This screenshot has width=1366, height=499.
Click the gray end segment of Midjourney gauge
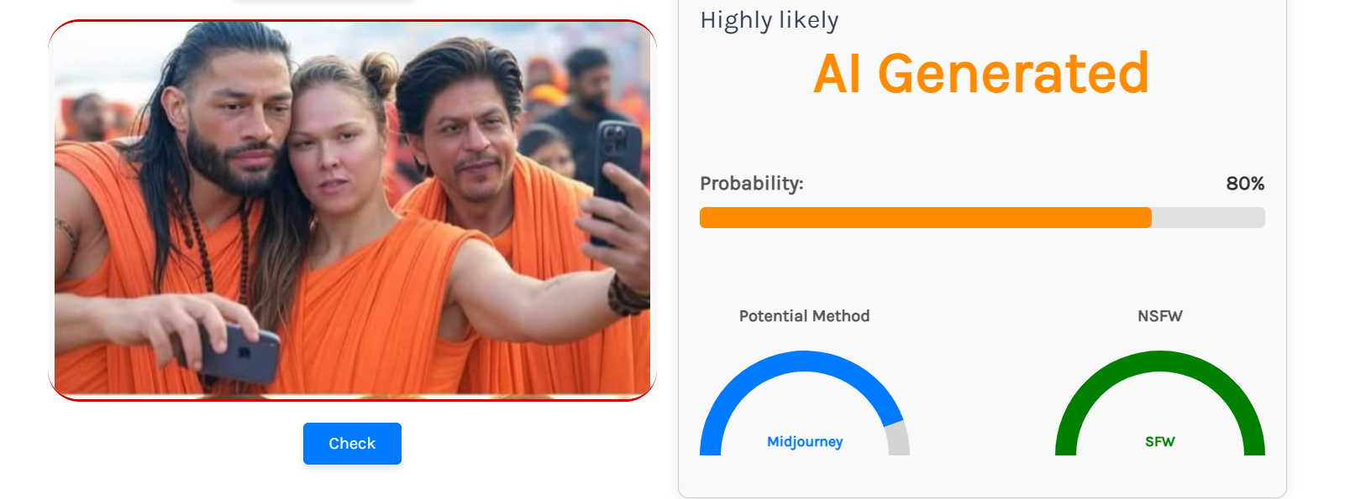(898, 439)
